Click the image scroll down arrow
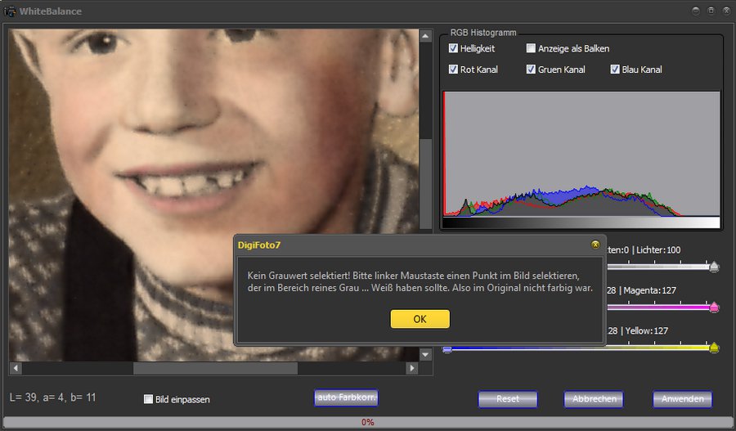 pos(425,354)
